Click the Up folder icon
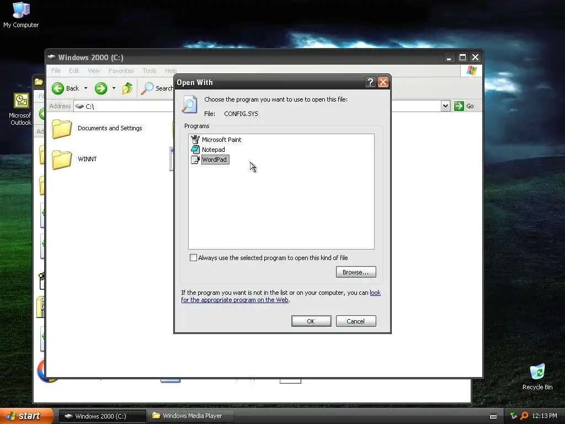 coord(127,88)
